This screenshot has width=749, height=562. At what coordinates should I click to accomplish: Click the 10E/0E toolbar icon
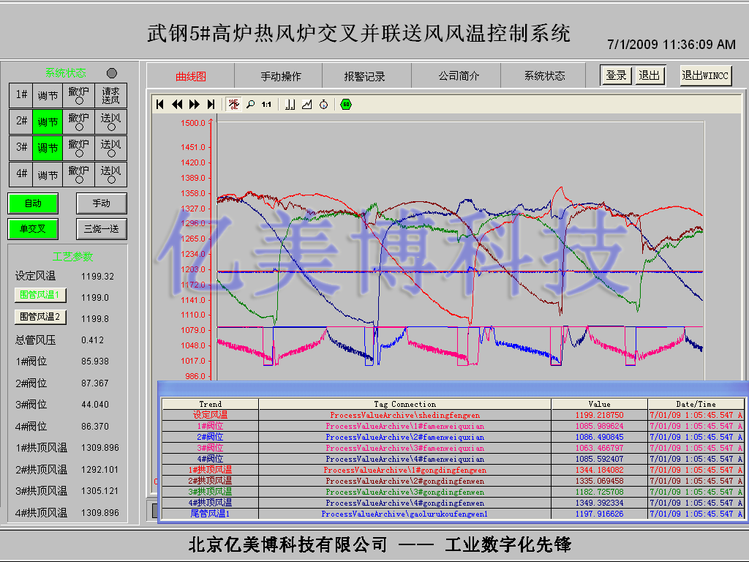[233, 105]
